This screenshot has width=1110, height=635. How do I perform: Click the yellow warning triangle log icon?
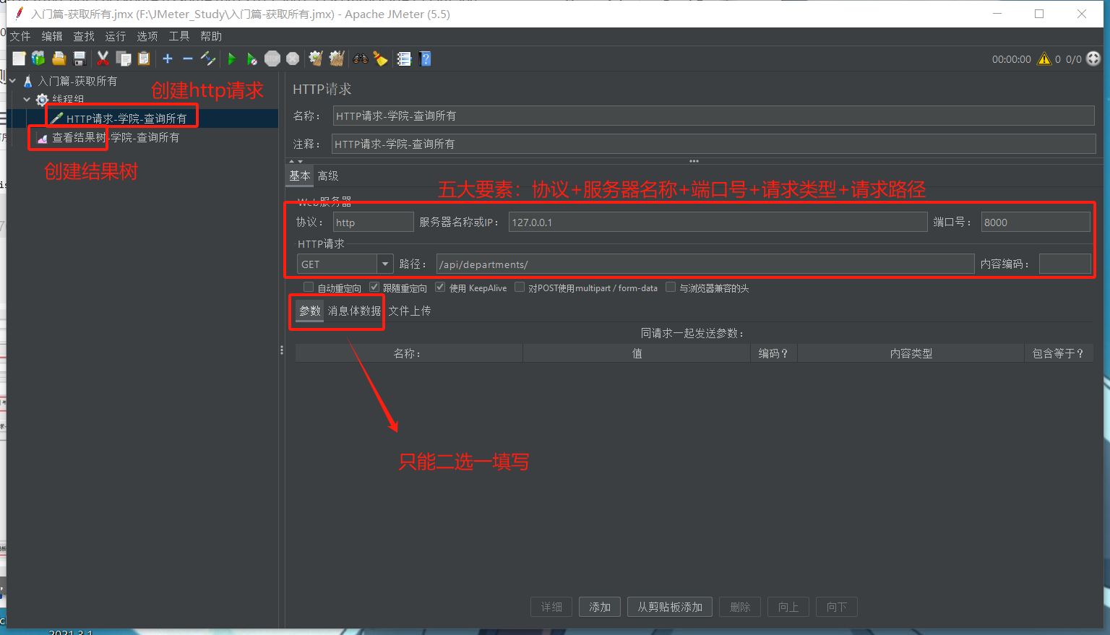[1044, 59]
